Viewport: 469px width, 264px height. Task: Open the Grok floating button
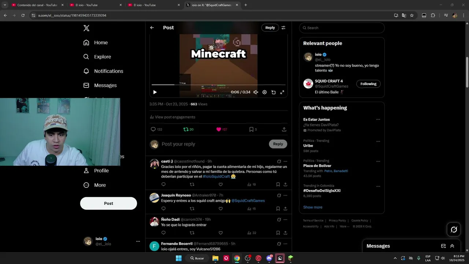pyautogui.click(x=454, y=230)
